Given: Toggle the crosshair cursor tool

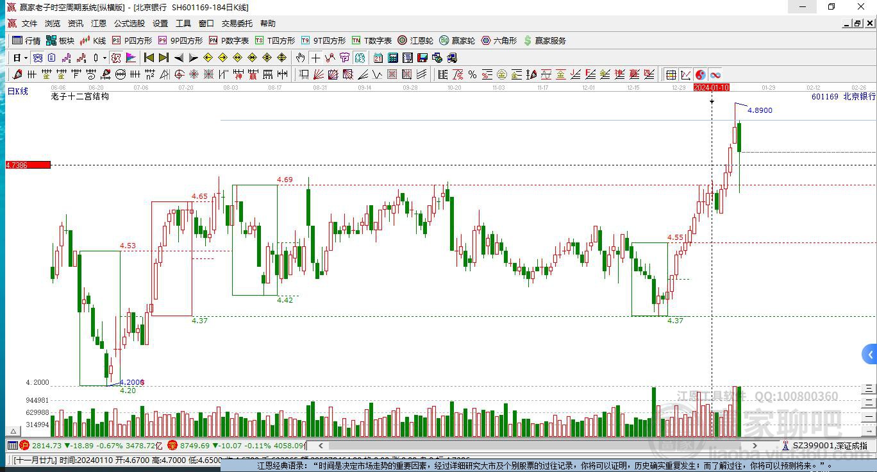Looking at the screenshot, I should 315,58.
